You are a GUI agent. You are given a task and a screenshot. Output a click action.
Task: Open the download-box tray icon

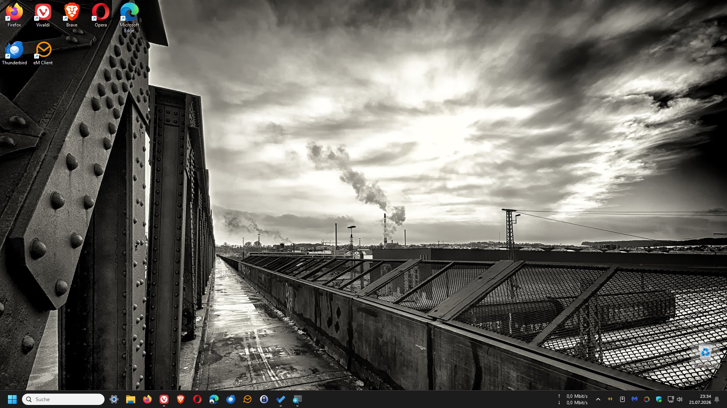pyautogui.click(x=622, y=399)
